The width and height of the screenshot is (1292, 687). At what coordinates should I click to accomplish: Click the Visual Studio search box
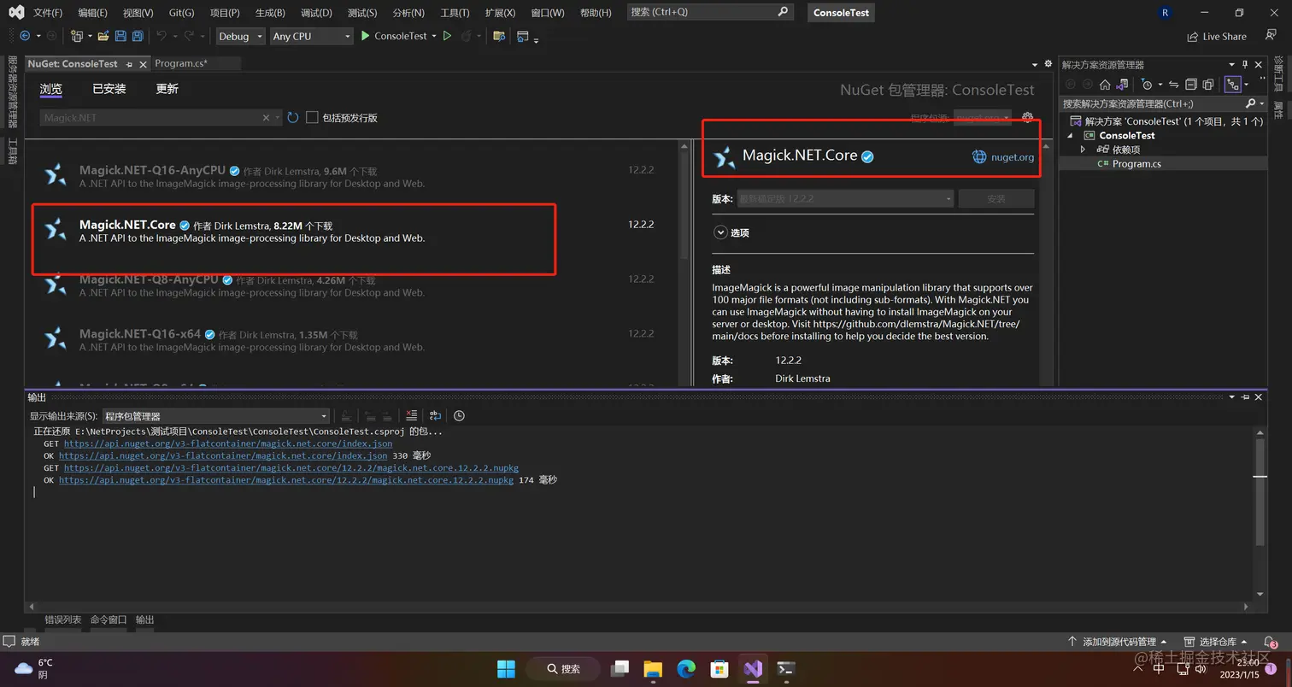(x=710, y=12)
